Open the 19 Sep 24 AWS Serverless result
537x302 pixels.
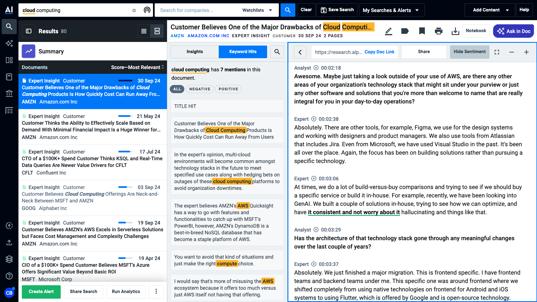93,233
